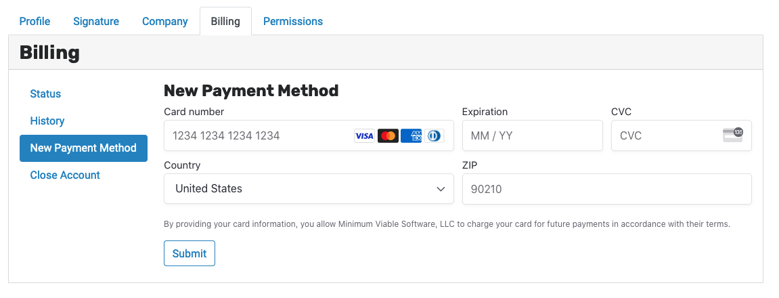This screenshot has width=779, height=298.
Task: Submit the new payment method
Action: click(x=190, y=253)
